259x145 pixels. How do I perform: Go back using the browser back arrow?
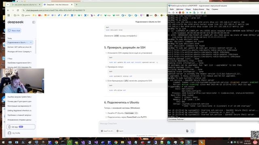click(8, 10)
